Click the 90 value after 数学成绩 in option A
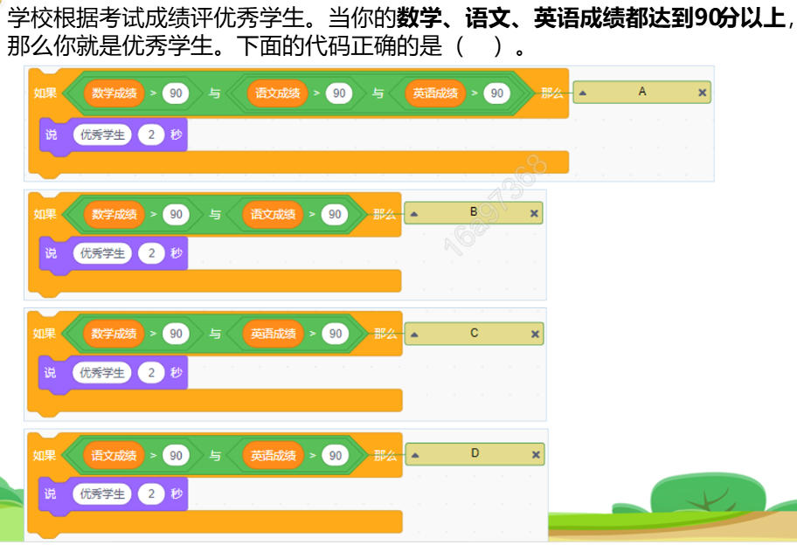This screenshot has height=545, width=797. (176, 93)
